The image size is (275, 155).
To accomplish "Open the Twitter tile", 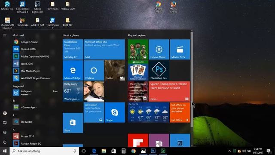I will click(x=115, y=70).
